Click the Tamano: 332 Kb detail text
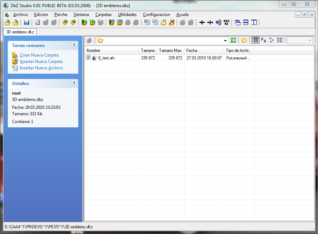This screenshot has width=318, height=234. coord(27,114)
